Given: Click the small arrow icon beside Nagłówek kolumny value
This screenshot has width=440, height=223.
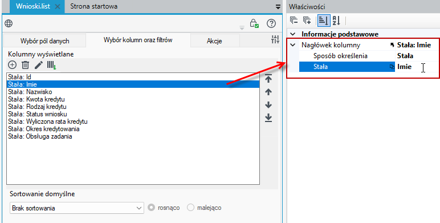Looking at the screenshot, I should pos(392,45).
